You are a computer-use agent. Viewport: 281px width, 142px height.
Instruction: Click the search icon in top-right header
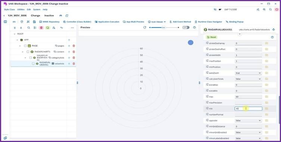[x=270, y=9]
